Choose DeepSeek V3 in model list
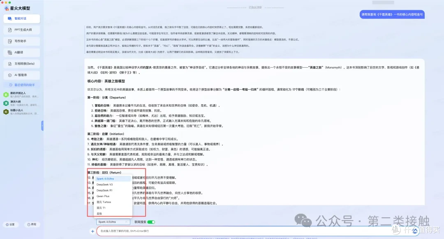Image resolution: width=444 pixels, height=239 pixels. (x=113, y=185)
